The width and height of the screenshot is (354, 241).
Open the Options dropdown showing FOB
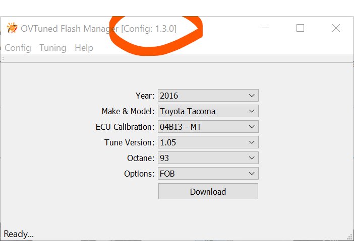pos(208,174)
